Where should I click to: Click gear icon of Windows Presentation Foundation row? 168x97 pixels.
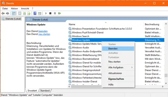pyautogui.click(x=70, y=29)
